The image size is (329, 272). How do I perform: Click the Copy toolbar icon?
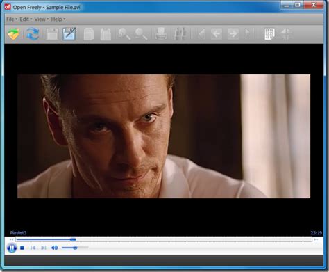pyautogui.click(x=89, y=34)
